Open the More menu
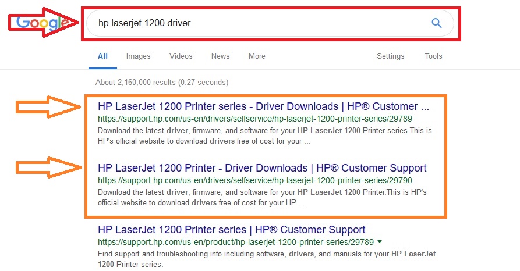520x271 pixels. 257,56
